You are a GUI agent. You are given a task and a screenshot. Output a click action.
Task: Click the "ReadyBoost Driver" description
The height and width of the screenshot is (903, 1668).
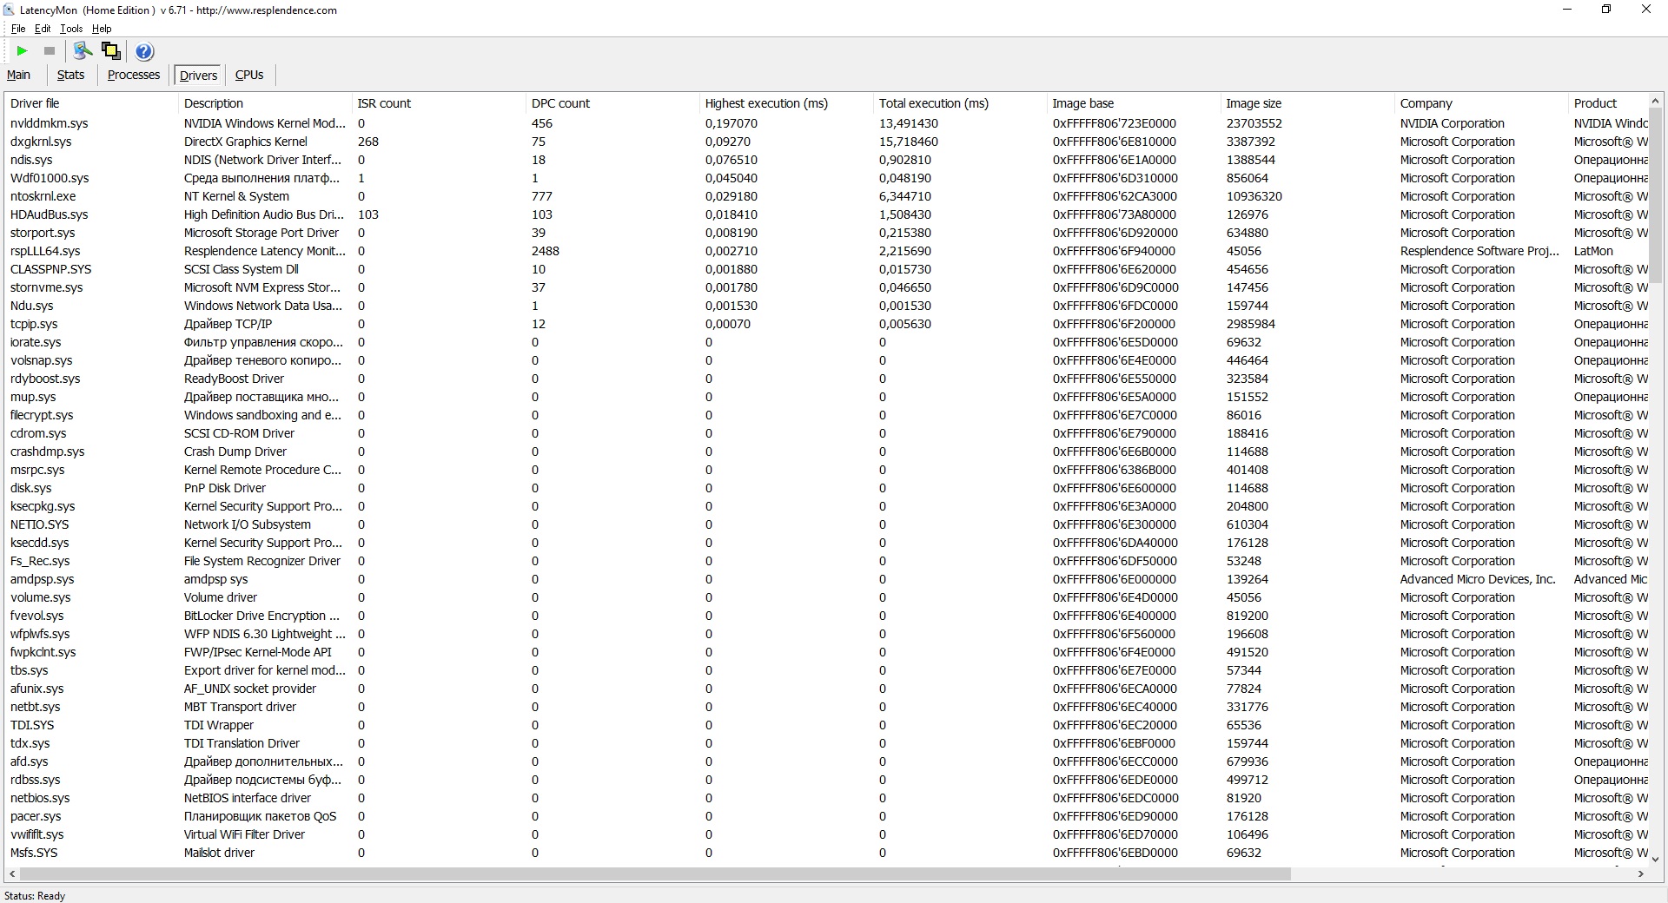coord(234,379)
